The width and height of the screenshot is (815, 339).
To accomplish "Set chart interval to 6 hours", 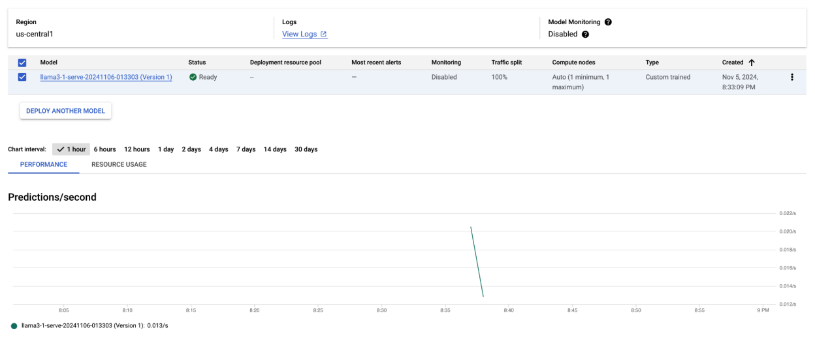I will tap(104, 149).
